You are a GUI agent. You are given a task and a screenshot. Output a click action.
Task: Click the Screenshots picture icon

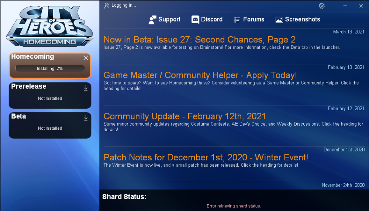[279, 20]
